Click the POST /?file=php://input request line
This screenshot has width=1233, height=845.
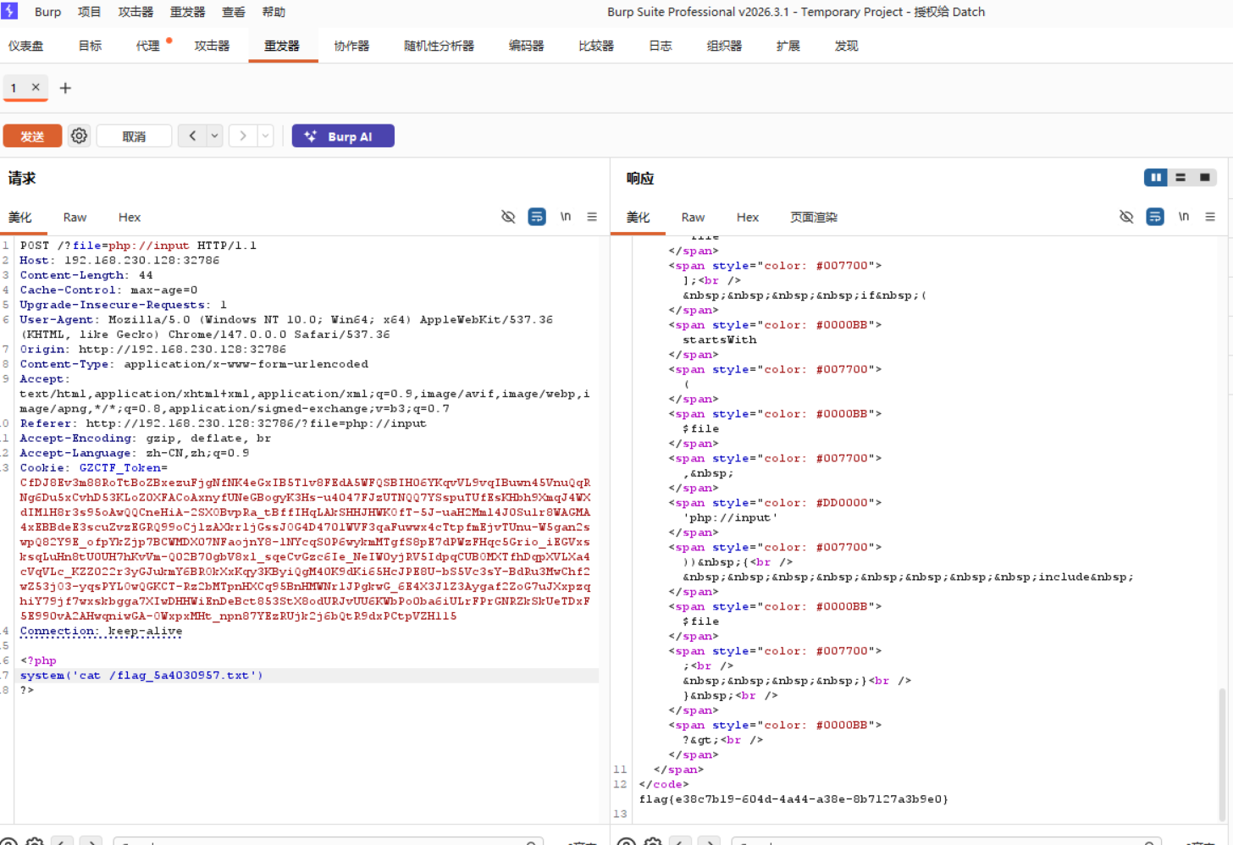[138, 246]
